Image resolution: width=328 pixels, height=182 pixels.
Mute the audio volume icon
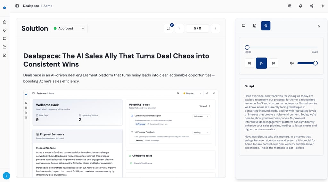pos(292,63)
